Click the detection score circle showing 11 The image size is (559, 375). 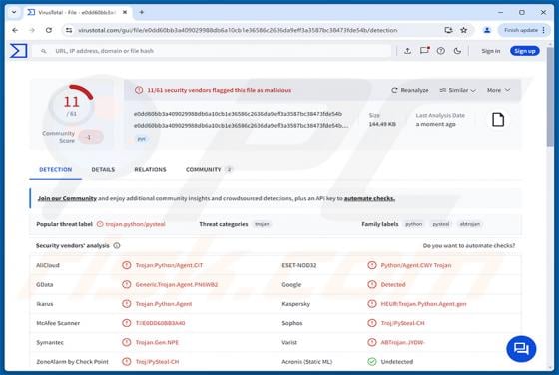(x=72, y=104)
